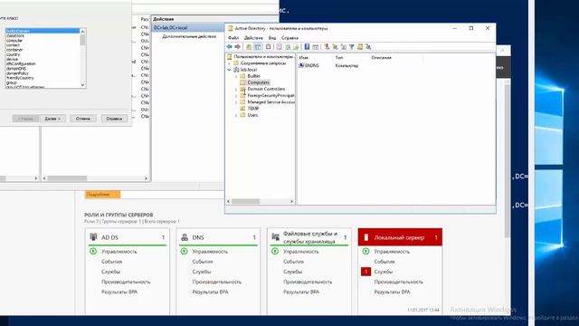Sort by Описание column header

[x=382, y=58]
